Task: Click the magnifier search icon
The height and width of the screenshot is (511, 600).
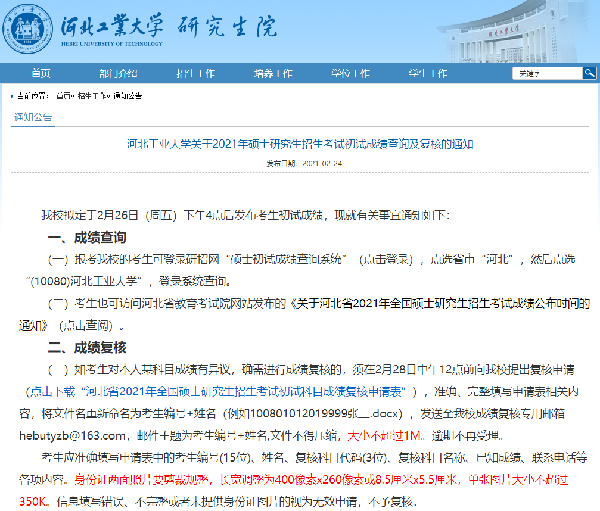Action: tap(589, 73)
